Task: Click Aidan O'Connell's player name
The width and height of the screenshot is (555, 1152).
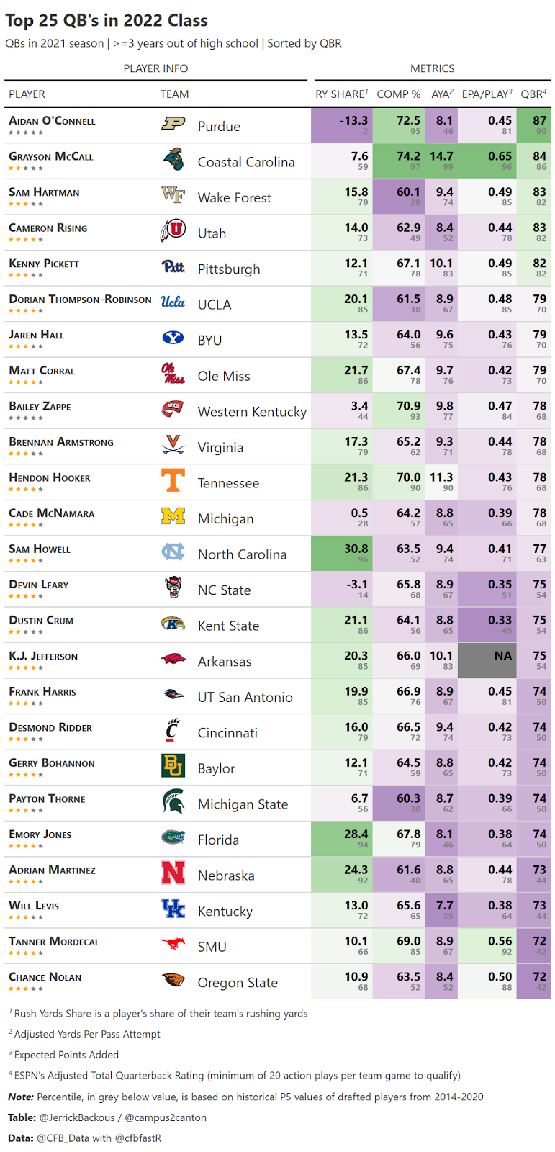Action: (52, 121)
